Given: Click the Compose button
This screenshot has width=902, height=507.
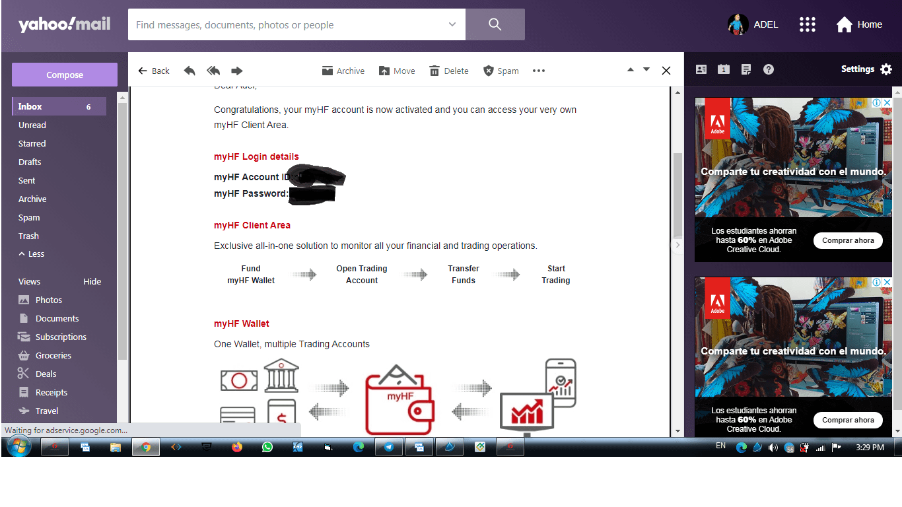Looking at the screenshot, I should (x=65, y=75).
